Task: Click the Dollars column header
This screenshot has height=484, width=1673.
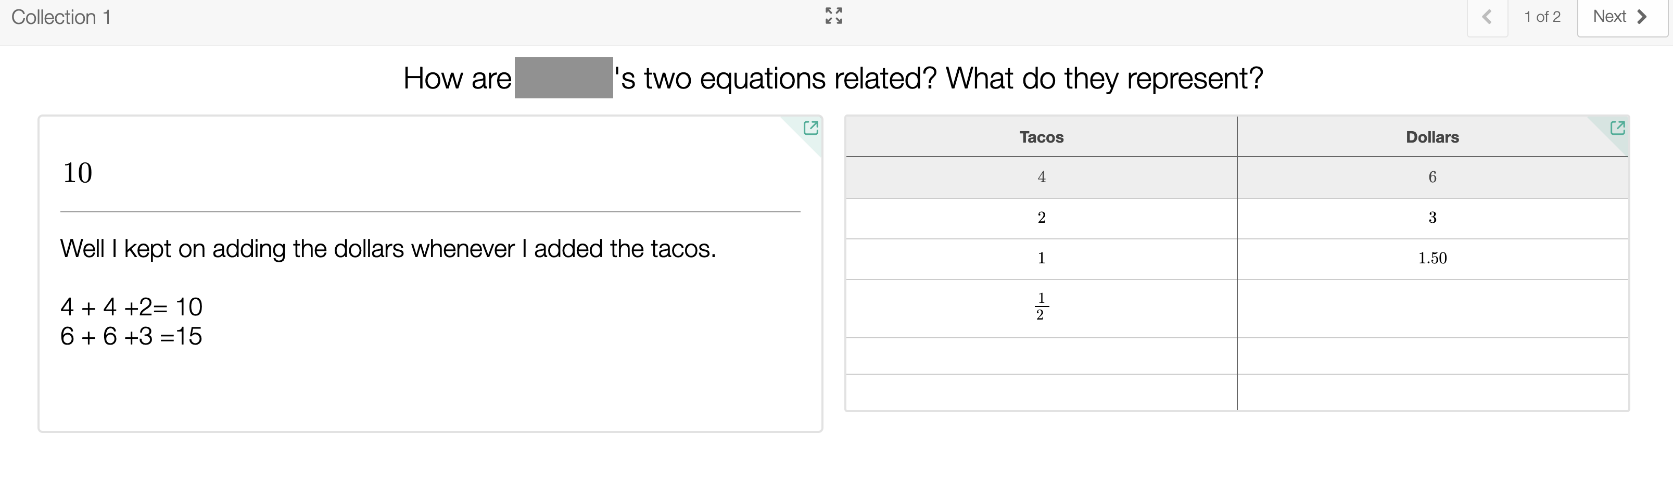Action: 1432,137
